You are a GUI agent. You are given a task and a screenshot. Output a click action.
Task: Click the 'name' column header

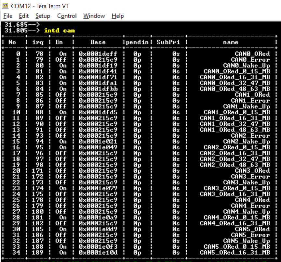[x=231, y=42]
